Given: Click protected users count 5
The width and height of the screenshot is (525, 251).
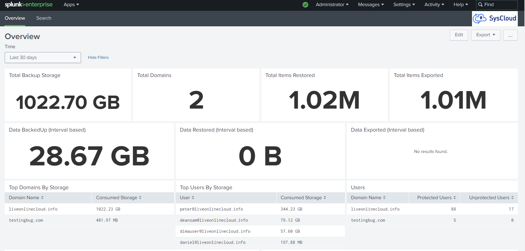Looking at the screenshot, I should (455, 220).
